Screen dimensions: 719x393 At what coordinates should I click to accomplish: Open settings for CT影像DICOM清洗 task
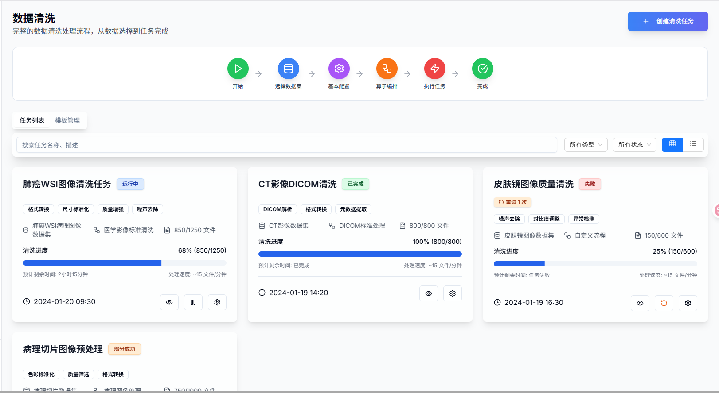point(453,293)
